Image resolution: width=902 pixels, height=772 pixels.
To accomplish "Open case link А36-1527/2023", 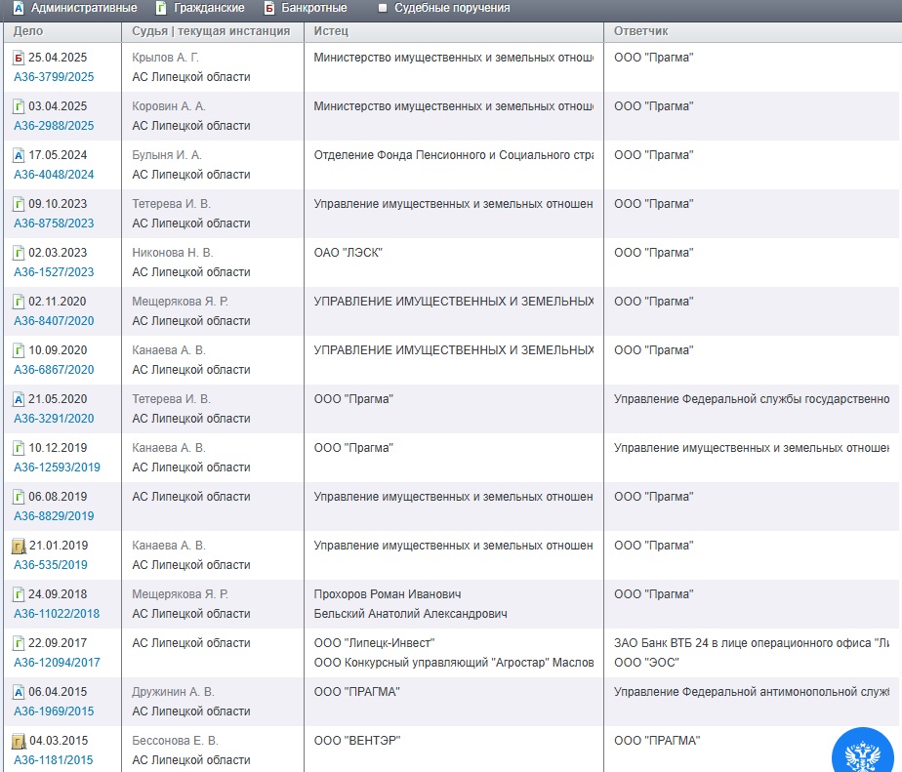I will pyautogui.click(x=54, y=272).
